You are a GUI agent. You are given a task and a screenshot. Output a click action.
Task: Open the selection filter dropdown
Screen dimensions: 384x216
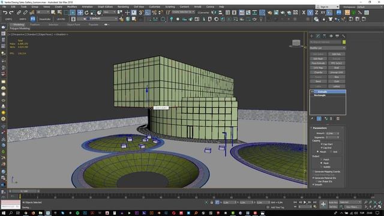(43, 12)
